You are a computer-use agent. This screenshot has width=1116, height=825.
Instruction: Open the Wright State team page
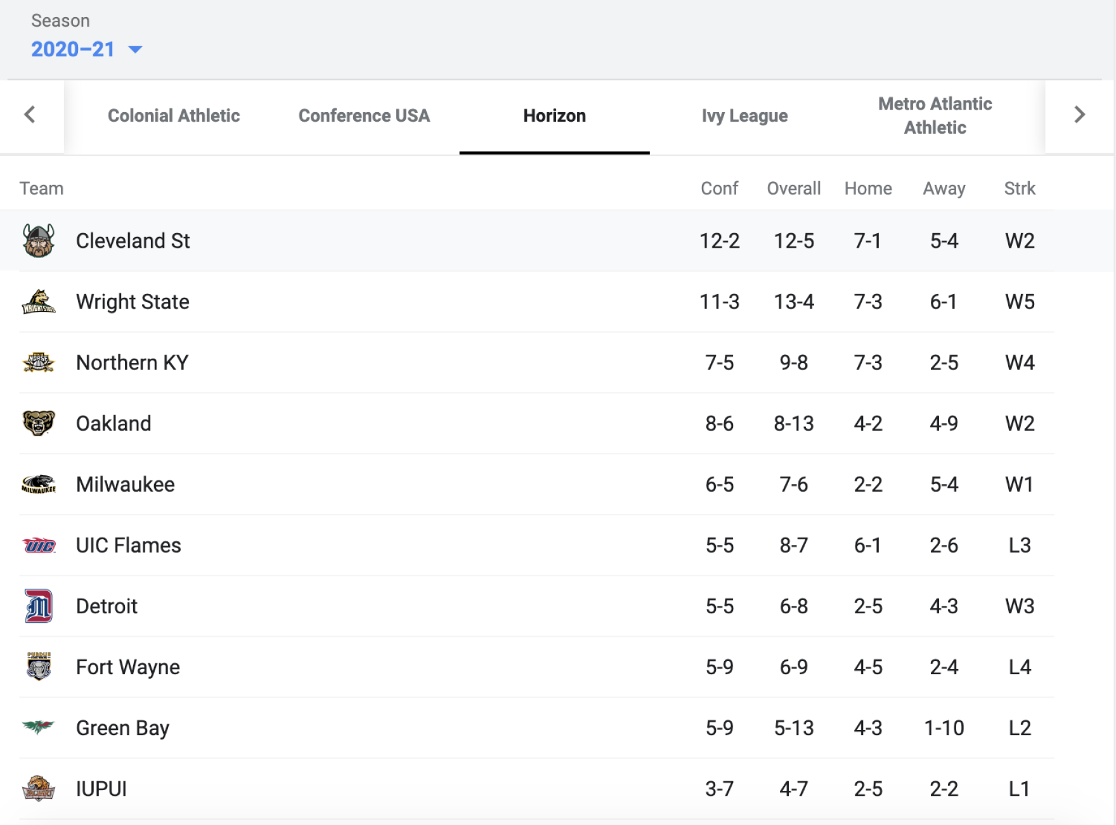click(x=132, y=302)
